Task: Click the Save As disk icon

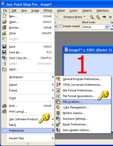Action: 4,52
